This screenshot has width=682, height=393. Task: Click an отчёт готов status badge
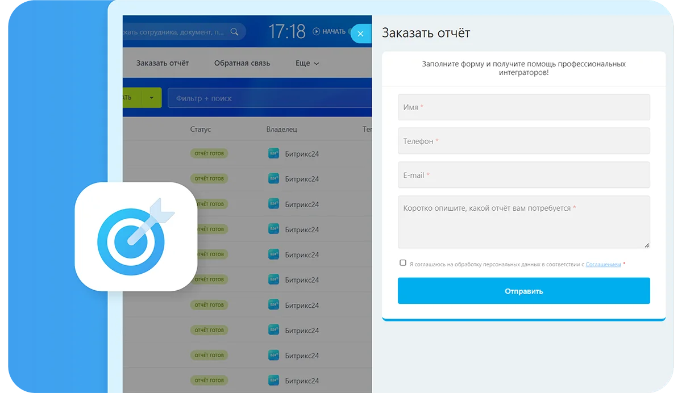click(209, 153)
